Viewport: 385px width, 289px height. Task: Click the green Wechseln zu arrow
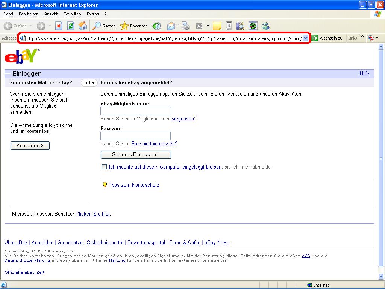[x=315, y=38]
